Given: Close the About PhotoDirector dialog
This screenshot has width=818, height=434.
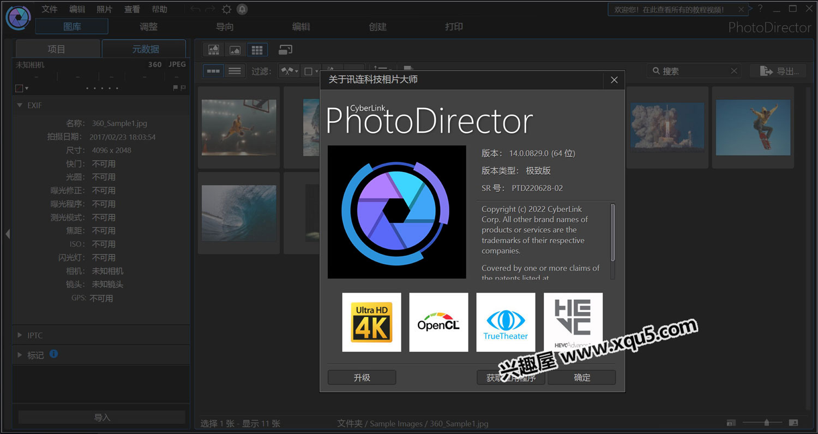Looking at the screenshot, I should point(614,80).
